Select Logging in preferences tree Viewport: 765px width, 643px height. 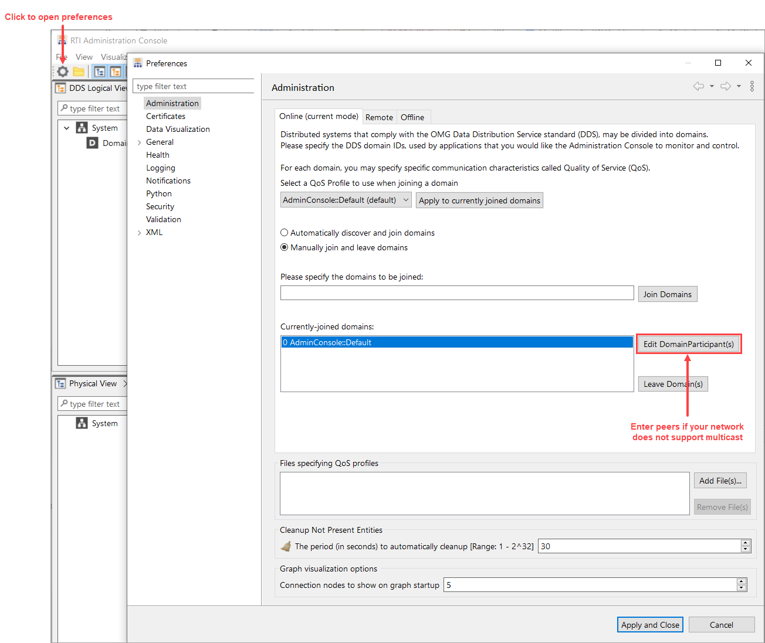(161, 168)
